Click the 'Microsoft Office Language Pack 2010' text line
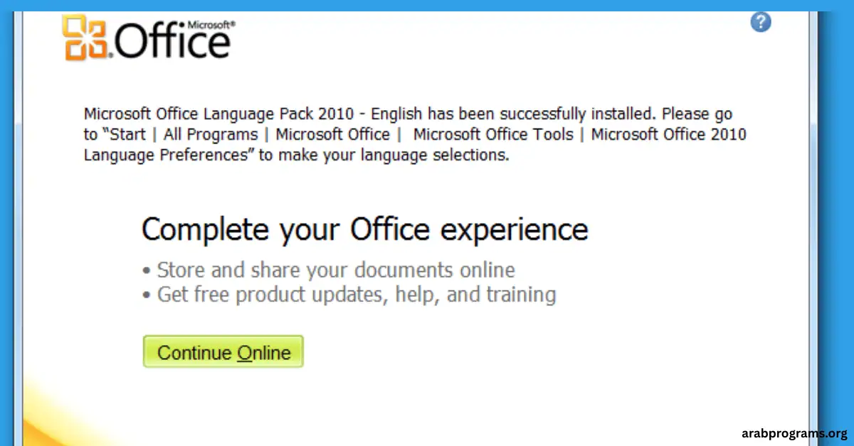The image size is (854, 446). click(x=408, y=114)
